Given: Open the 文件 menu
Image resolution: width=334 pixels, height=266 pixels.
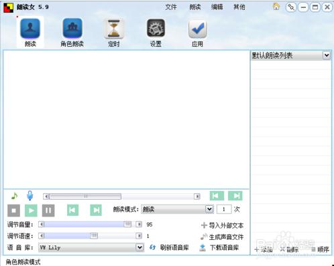Looking at the screenshot, I should pos(171,7).
